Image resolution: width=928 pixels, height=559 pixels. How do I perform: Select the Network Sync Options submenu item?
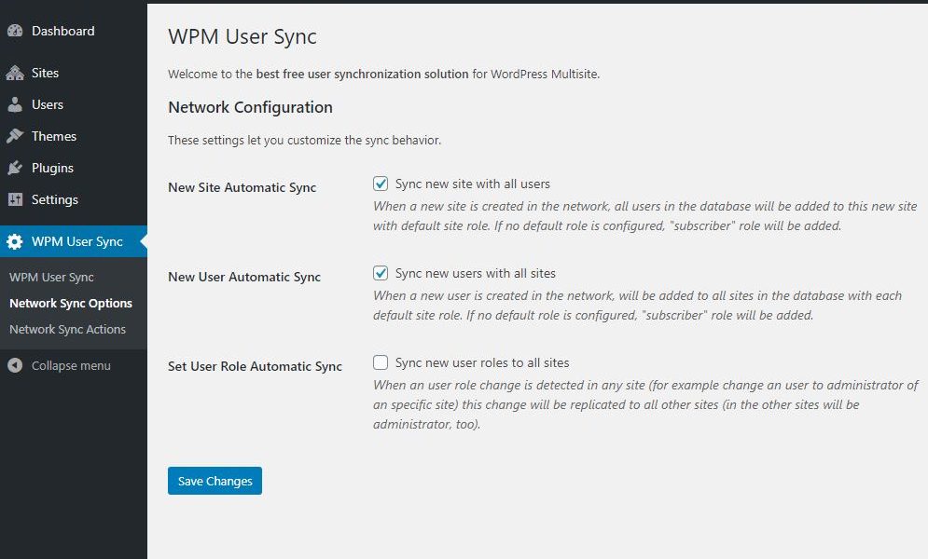(x=71, y=303)
